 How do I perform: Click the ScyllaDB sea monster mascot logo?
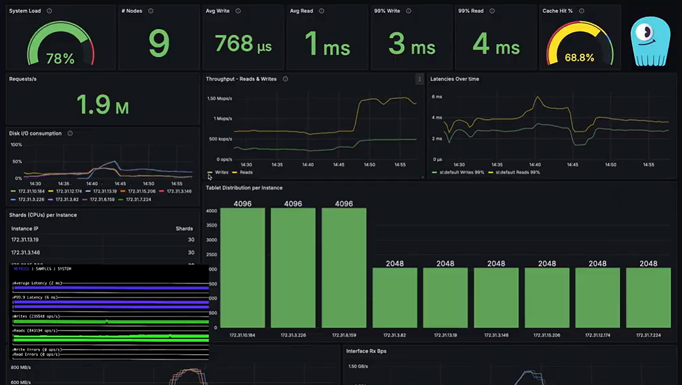pyautogui.click(x=650, y=41)
